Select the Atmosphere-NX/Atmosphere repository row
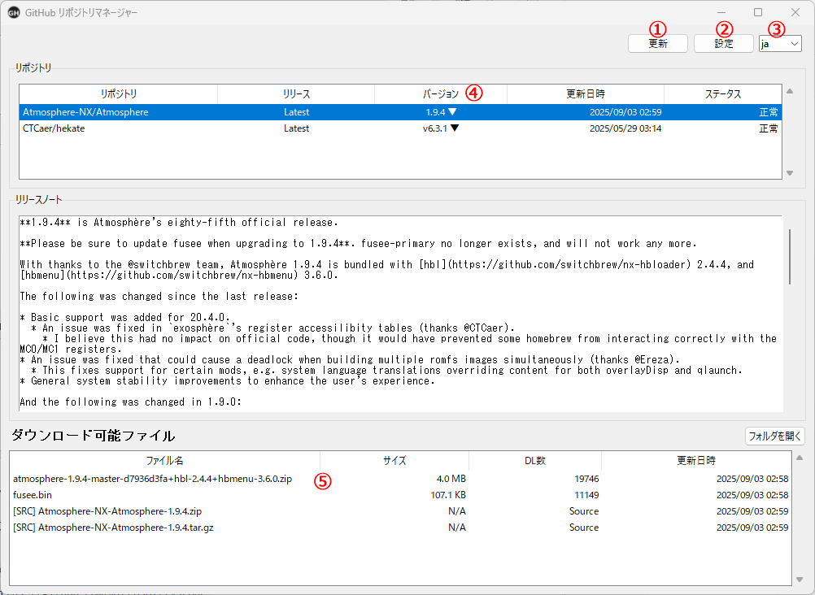The height and width of the screenshot is (595, 815). point(400,112)
